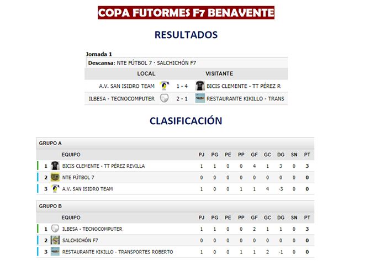Click A.V. San Isidro Team badge in results
Screen dimensions: 370x265
pos(163,86)
